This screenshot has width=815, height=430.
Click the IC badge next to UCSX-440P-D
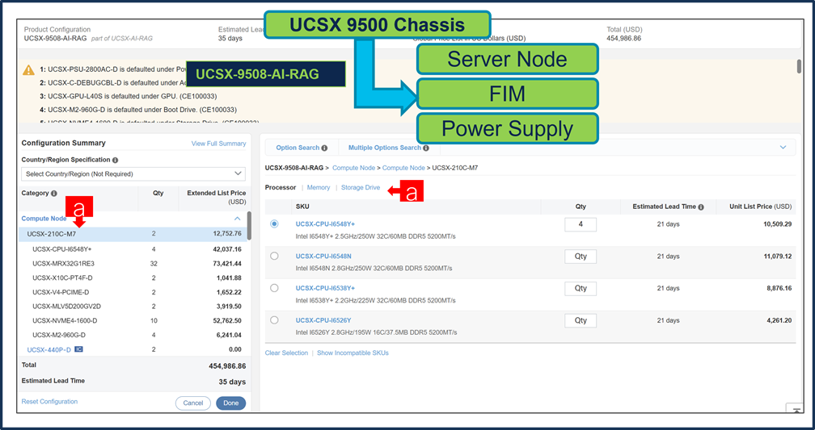78,349
